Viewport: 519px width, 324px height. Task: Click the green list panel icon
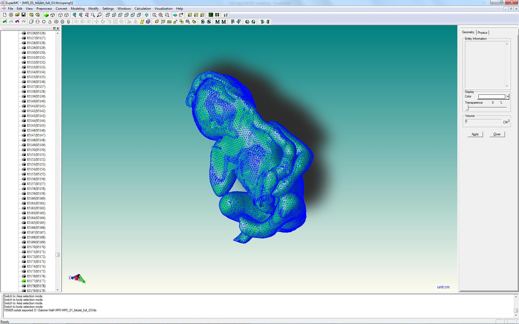point(211,15)
